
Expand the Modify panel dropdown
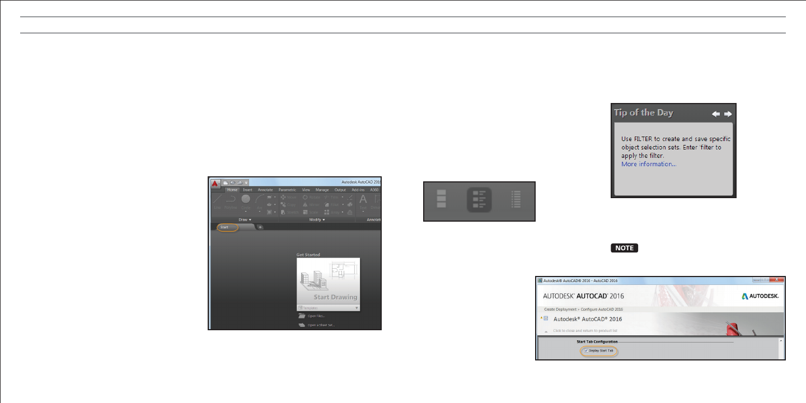pos(317,219)
